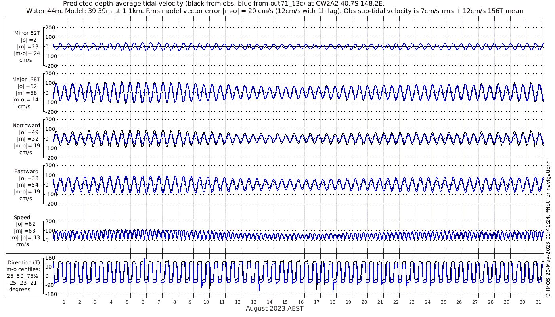This screenshot has width=555, height=317.
Task: Click day "25" on the date axis
Action: point(443,302)
